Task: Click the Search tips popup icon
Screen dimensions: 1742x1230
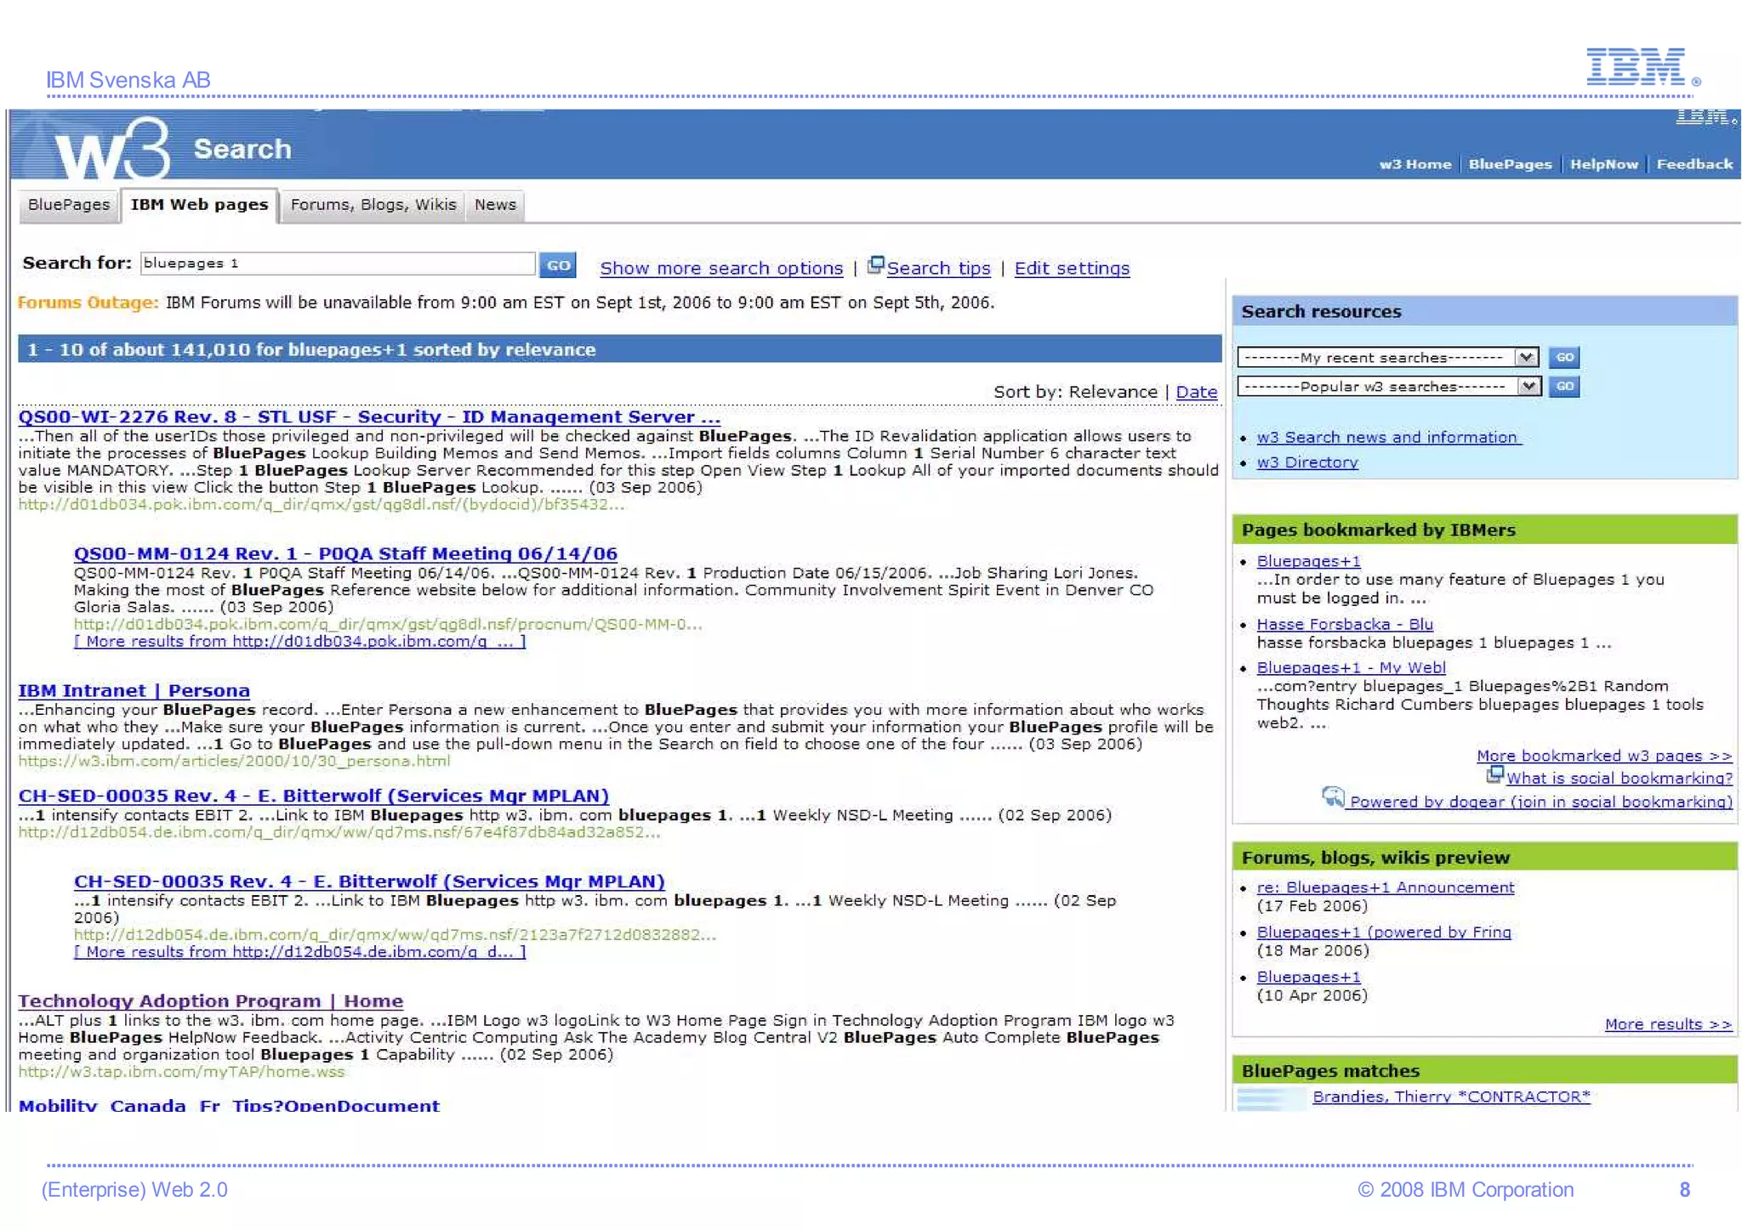Action: 875,265
